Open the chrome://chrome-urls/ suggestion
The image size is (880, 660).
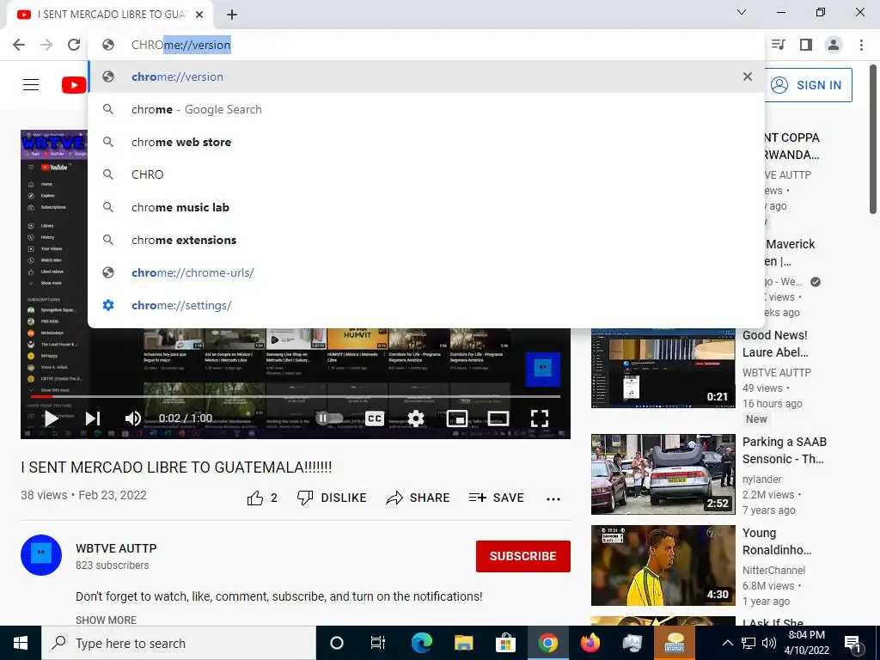click(x=426, y=272)
